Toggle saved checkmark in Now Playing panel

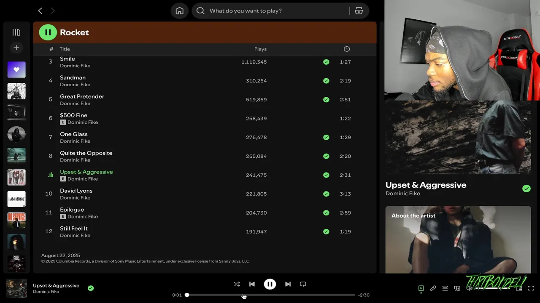pyautogui.click(x=526, y=189)
